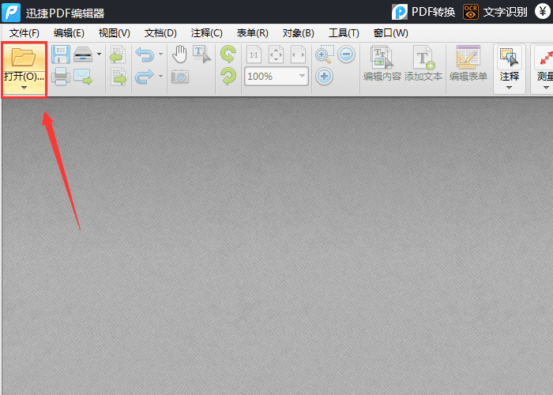Image resolution: width=553 pixels, height=395 pixels.
Task: Open the 视图(V) menu
Action: pos(115,33)
